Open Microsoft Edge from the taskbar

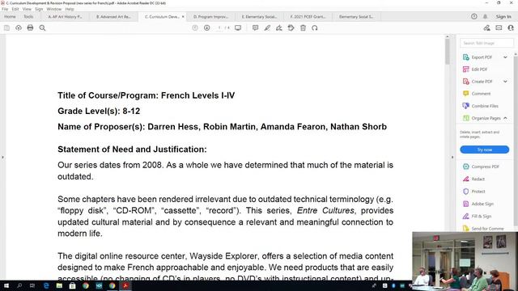coord(46,285)
